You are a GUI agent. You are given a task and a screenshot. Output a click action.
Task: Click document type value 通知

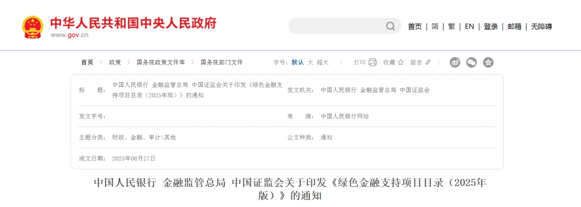[x=327, y=137]
